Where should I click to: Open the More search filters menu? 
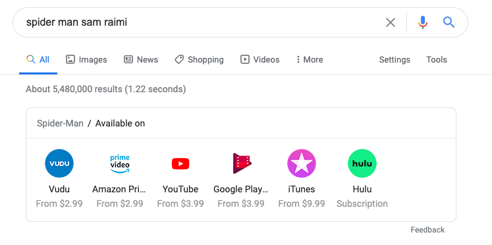pyautogui.click(x=310, y=59)
